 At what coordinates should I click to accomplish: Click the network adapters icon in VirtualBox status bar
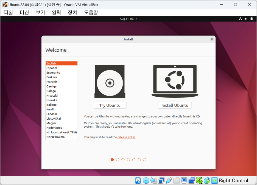tap(161, 180)
